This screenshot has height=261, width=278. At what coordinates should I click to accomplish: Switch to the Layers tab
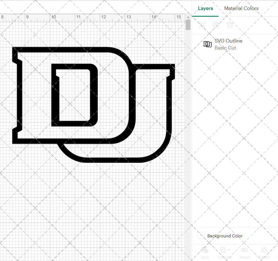coord(205,8)
